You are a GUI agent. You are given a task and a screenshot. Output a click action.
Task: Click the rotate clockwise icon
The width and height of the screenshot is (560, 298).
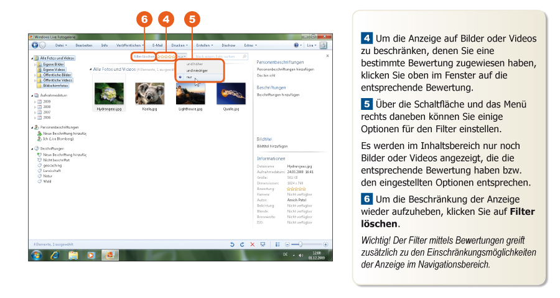[x=242, y=245]
